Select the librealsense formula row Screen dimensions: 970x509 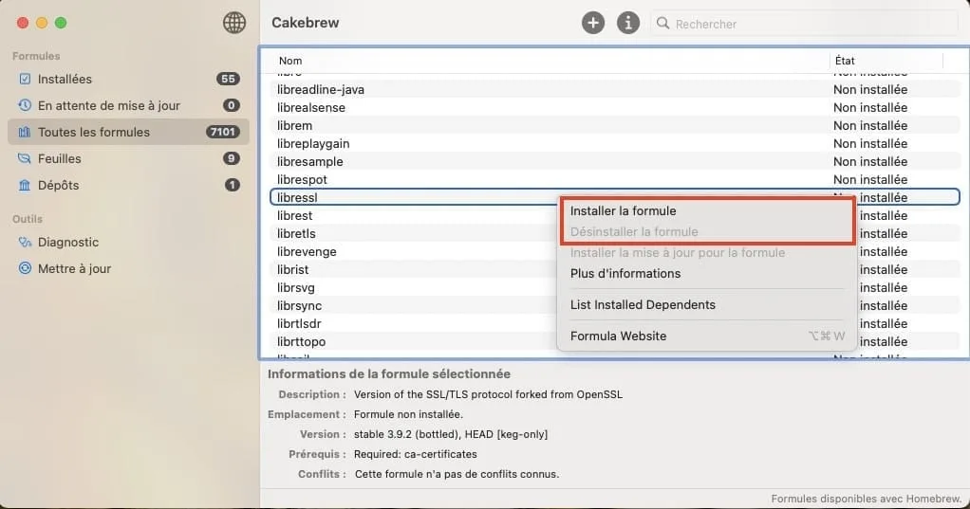pos(615,107)
